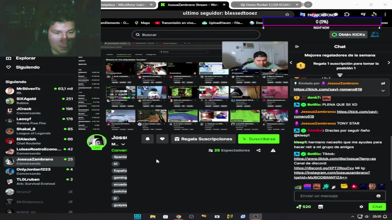Click the 520 channel points balance

(x=303, y=207)
